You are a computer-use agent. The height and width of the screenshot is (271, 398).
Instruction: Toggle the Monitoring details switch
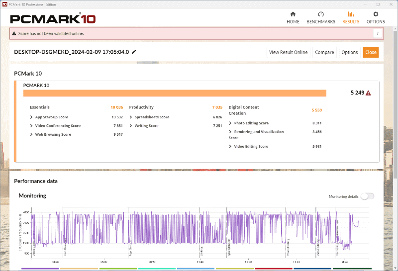click(367, 196)
